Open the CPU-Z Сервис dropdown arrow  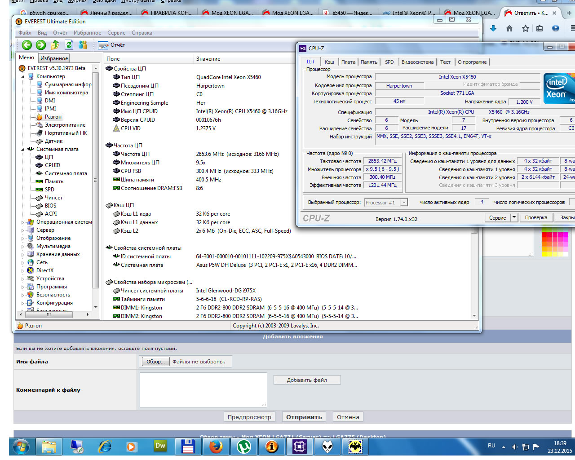[x=514, y=217]
